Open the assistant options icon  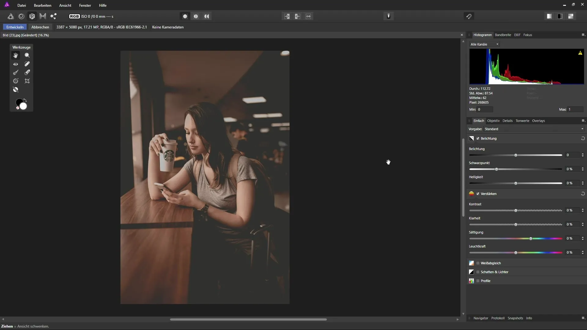(x=389, y=16)
